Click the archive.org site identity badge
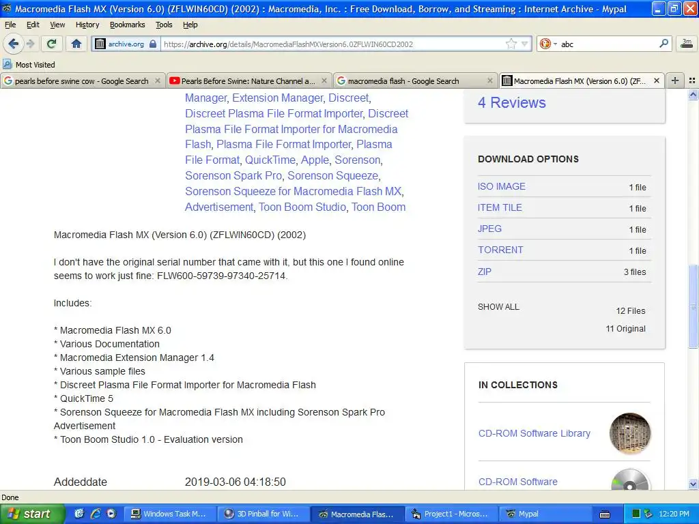 coord(126,44)
